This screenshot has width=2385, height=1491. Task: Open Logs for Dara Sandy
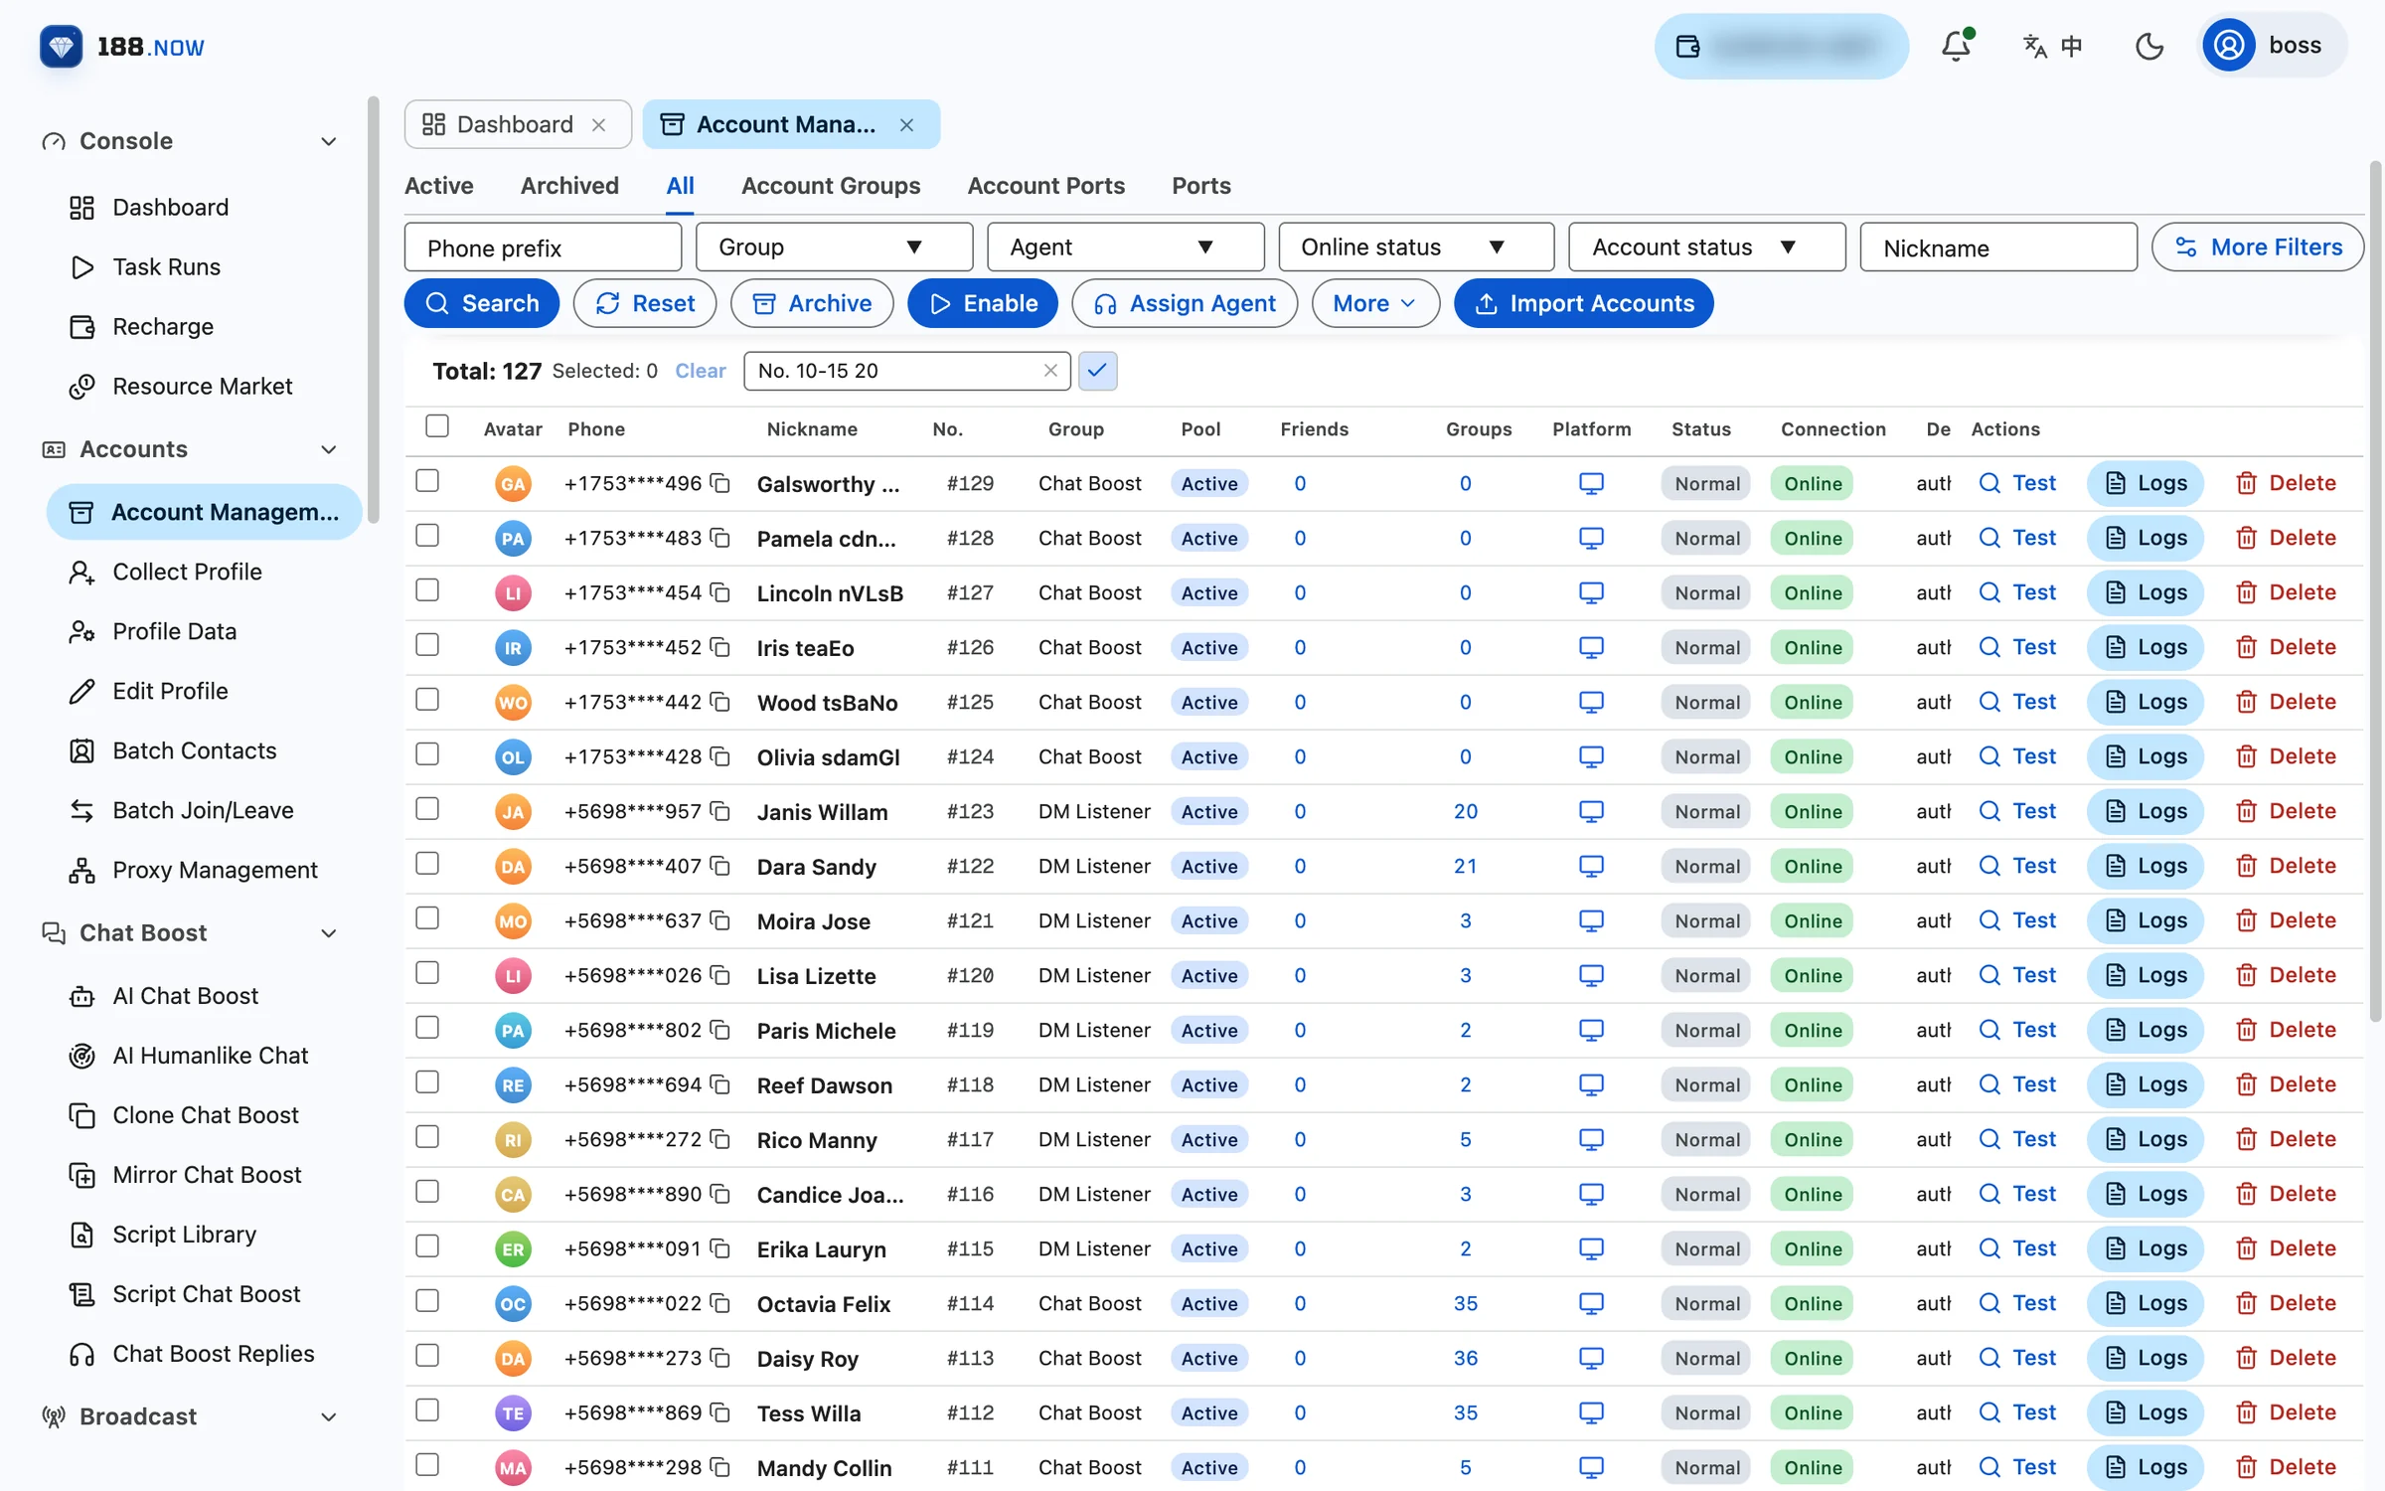(2145, 866)
